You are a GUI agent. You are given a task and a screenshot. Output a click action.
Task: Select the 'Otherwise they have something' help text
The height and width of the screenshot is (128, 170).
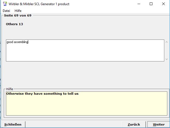click(x=42, y=94)
